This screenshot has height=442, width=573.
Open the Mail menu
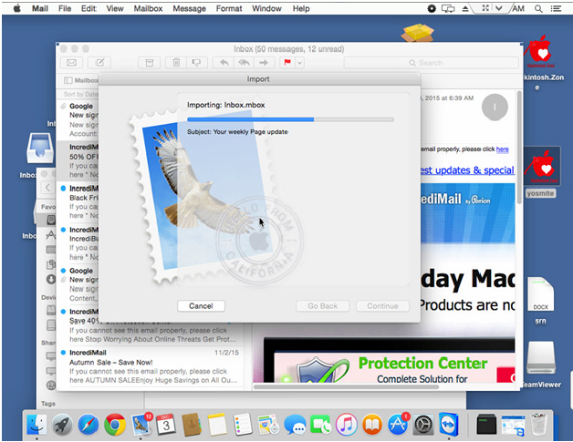pyautogui.click(x=40, y=8)
